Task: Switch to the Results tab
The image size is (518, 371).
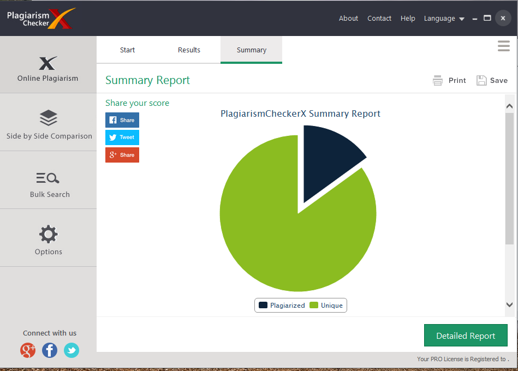Action: 189,50
